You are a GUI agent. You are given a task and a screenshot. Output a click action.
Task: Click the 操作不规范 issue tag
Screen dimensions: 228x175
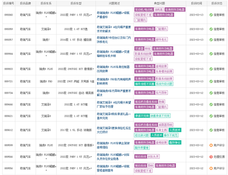pos(171,135)
